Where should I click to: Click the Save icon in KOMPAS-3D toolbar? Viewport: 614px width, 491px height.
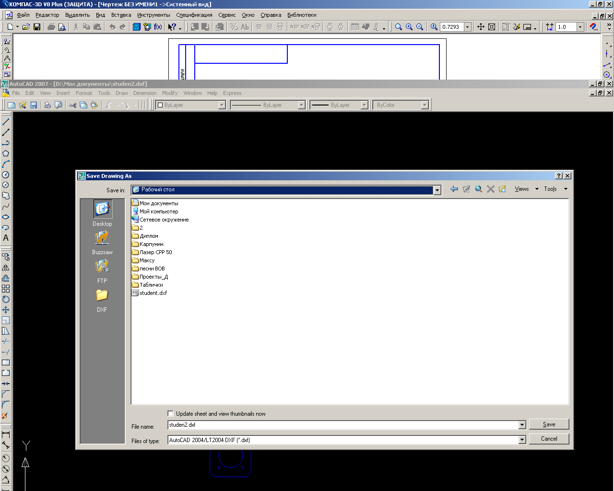point(37,27)
